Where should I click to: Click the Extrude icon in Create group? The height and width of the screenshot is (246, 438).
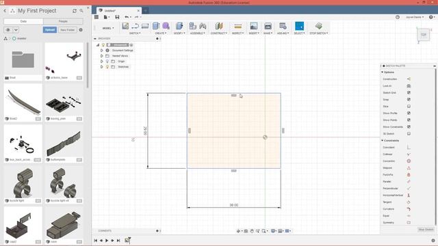156,26
